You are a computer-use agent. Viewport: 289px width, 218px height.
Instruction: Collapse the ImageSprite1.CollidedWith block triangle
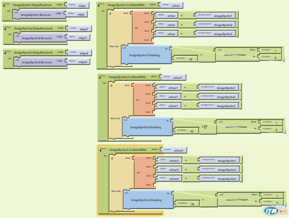99,6
